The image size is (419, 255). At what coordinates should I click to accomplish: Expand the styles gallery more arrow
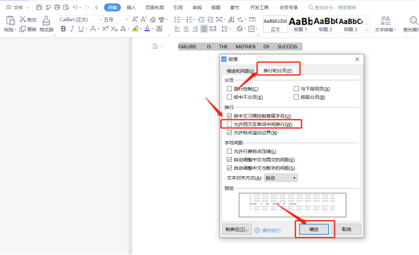[x=366, y=30]
